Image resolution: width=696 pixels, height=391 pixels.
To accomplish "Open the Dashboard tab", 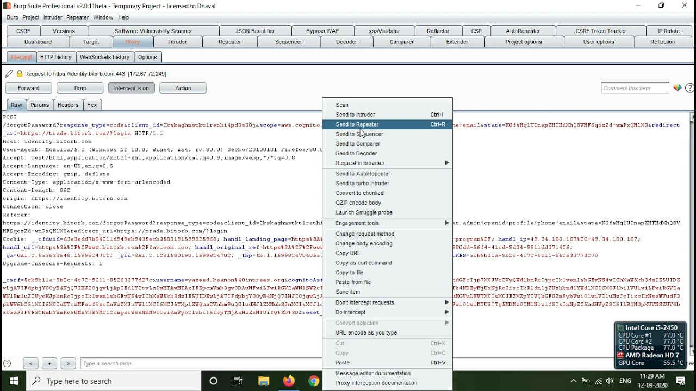I will 38,42.
